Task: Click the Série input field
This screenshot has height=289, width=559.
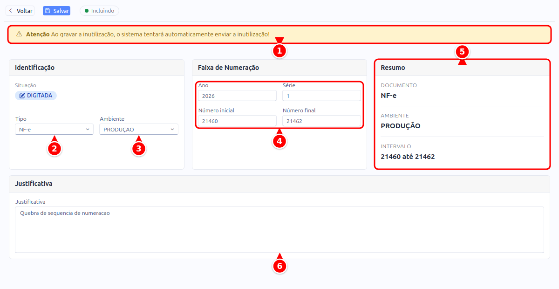Action: (x=322, y=96)
